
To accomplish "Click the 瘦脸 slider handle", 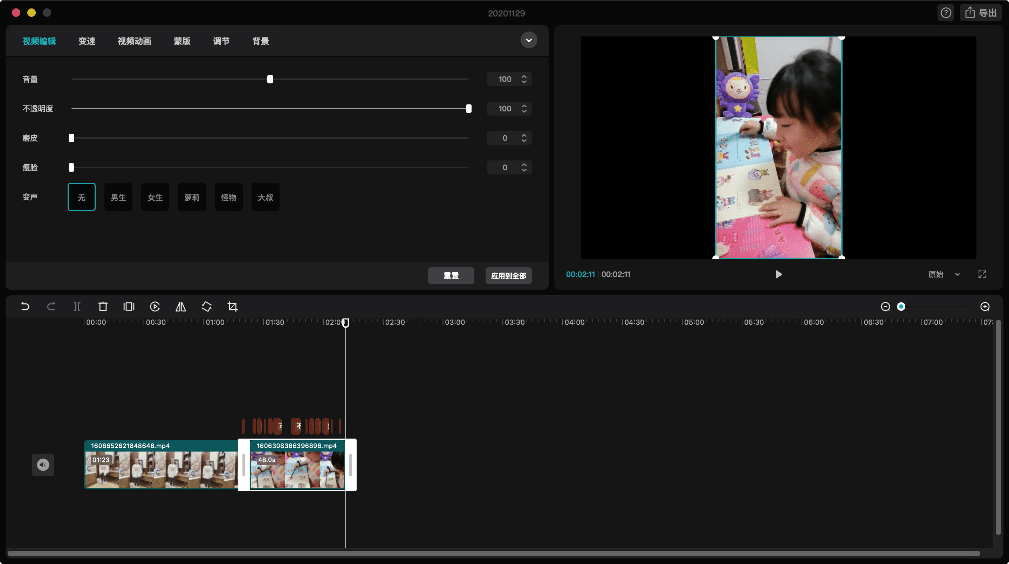I will click(x=71, y=167).
